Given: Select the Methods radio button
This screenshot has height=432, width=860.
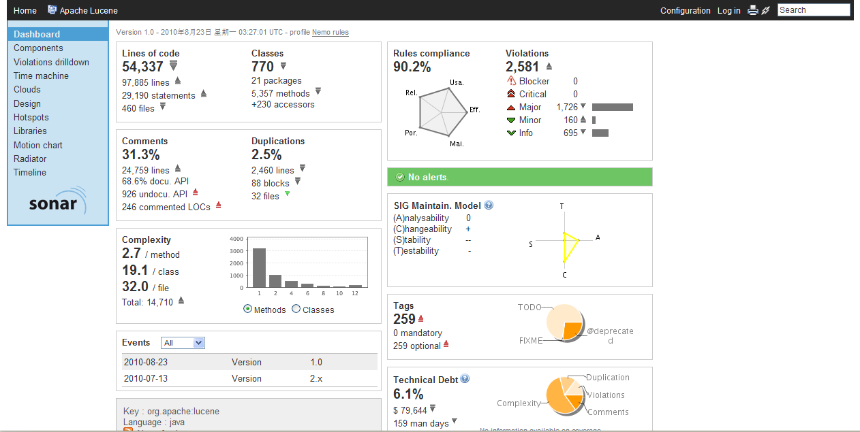Looking at the screenshot, I should [x=247, y=310].
